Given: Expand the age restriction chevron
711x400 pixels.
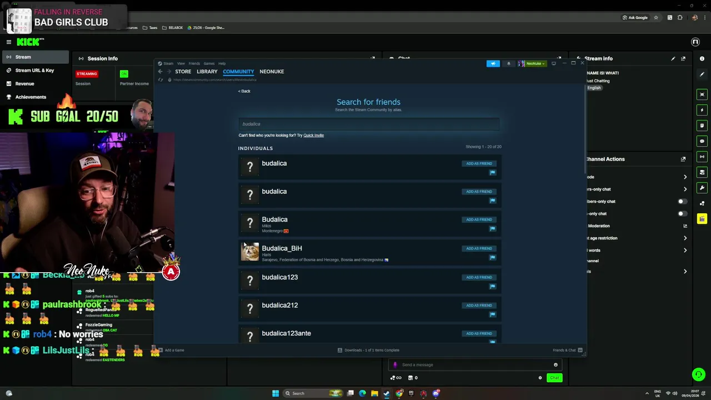Looking at the screenshot, I should coord(685,238).
